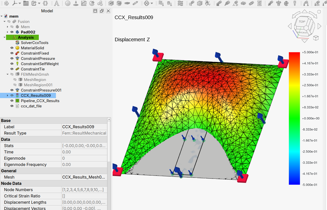Click the wavy flow equation toolbar icon
Image resolution: width=327 pixels, height=210 pixels.
click(x=180, y=3)
